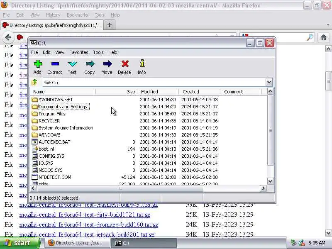Select the Program Files folder icon
Viewport: 332px width, 249px height.
click(x=35, y=114)
